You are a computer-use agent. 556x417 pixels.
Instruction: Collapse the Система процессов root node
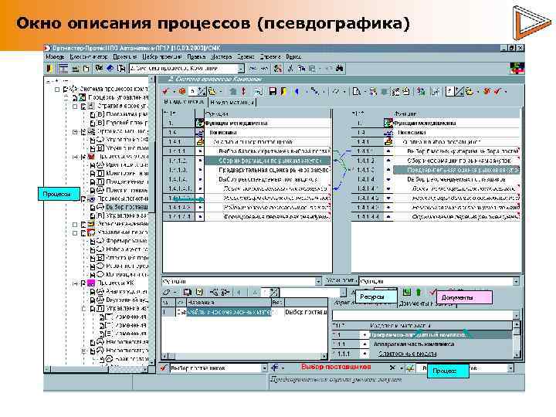tap(57, 90)
